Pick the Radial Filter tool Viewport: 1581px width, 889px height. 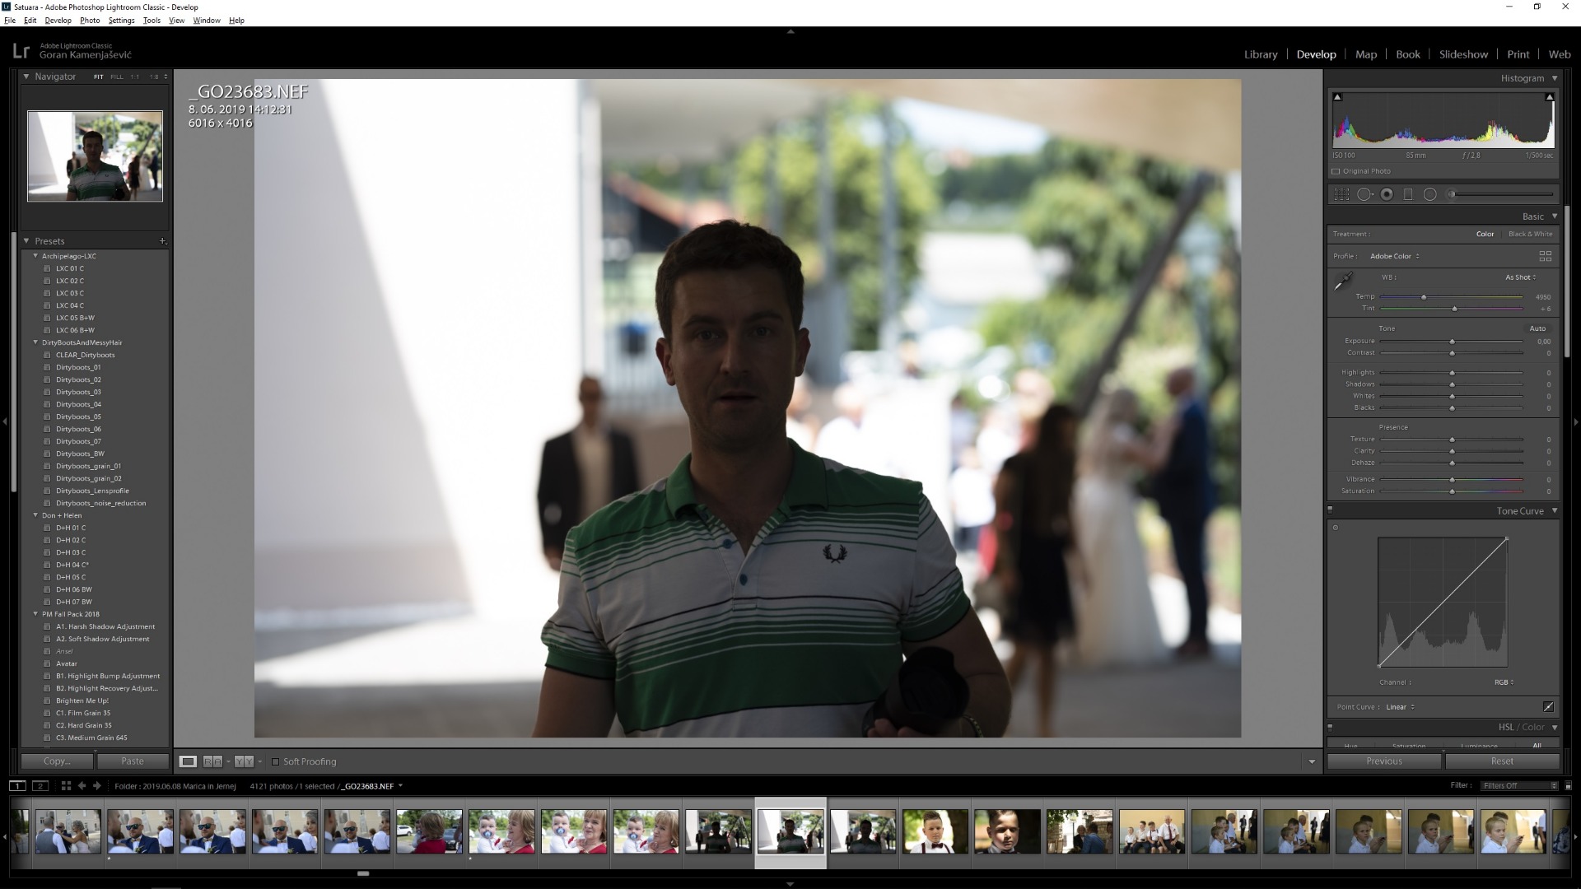point(1430,194)
